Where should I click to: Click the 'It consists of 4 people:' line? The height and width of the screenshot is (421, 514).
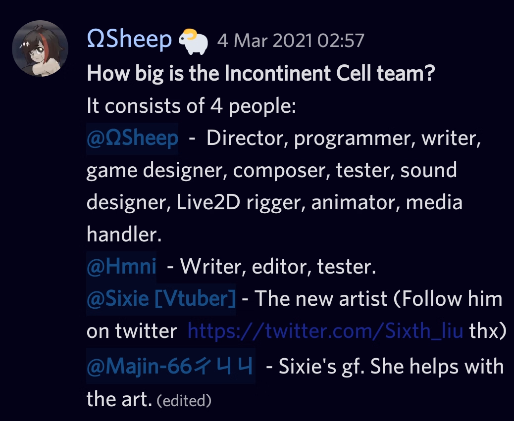pos(192,106)
